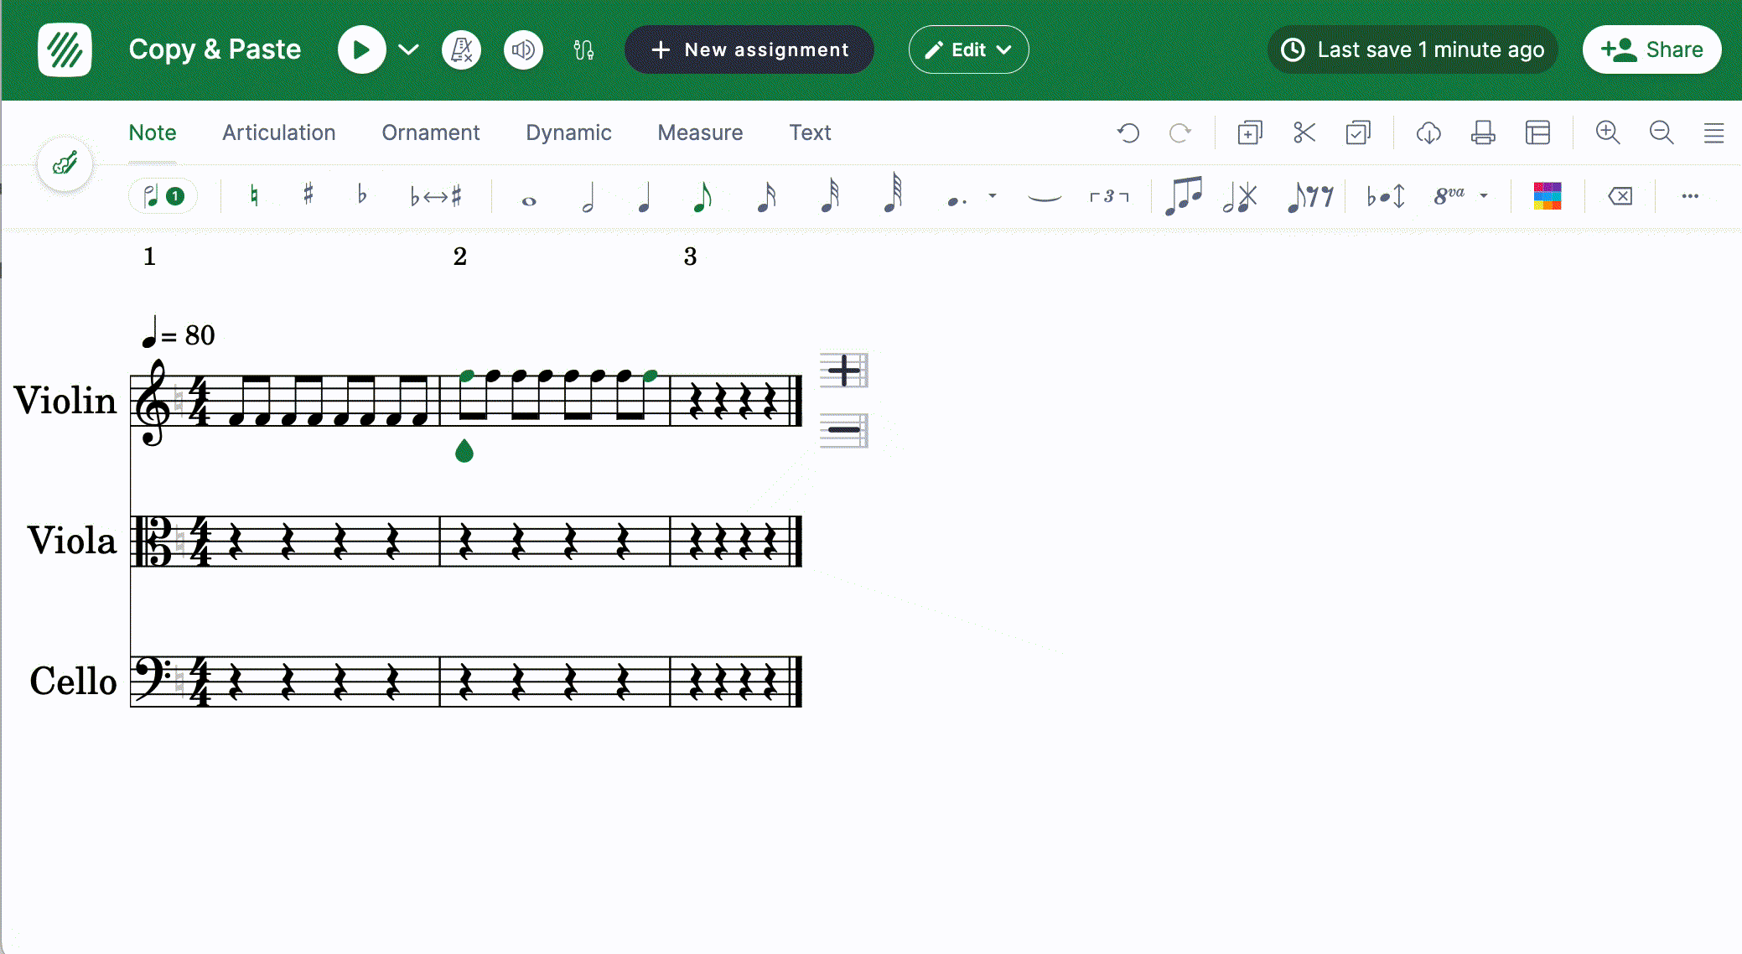Open the layout settings icon
The height and width of the screenshot is (954, 1742).
click(x=1537, y=132)
